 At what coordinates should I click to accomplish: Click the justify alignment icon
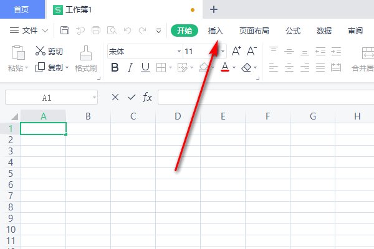tap(320, 68)
